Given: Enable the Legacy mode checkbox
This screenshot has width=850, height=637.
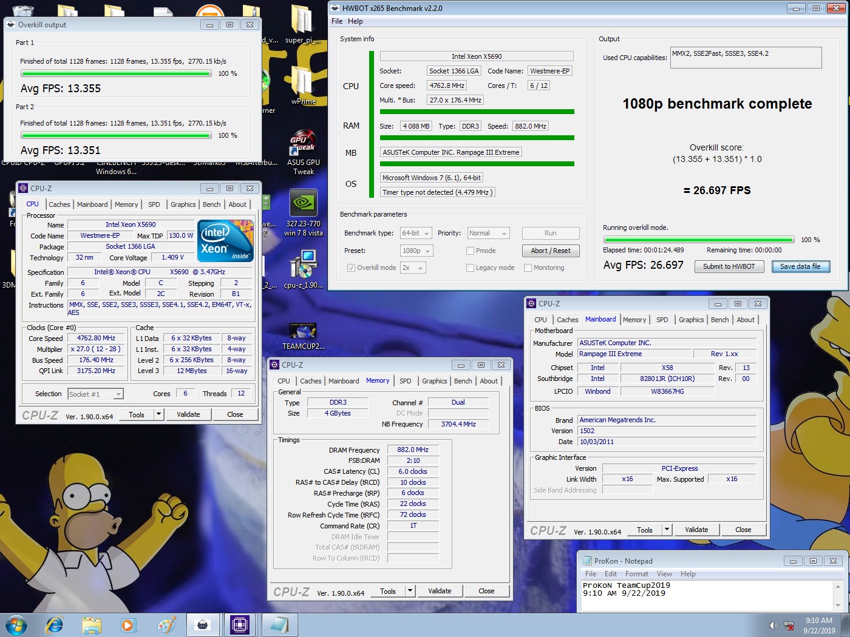Looking at the screenshot, I should point(470,268).
